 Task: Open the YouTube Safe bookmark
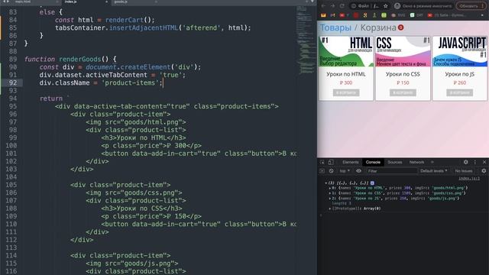click(447, 15)
